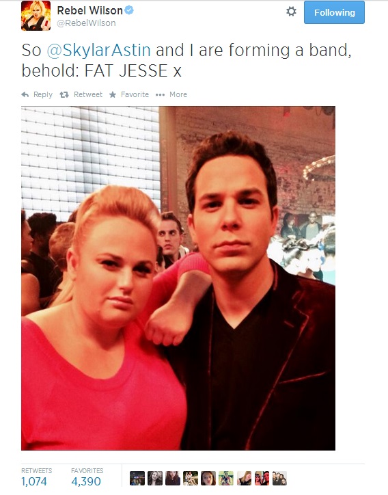Click the verified badge next to Rebel Wilson
Viewport: 388px width, 495px height.
click(129, 10)
